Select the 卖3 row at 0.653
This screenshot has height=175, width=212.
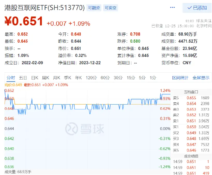191,110
